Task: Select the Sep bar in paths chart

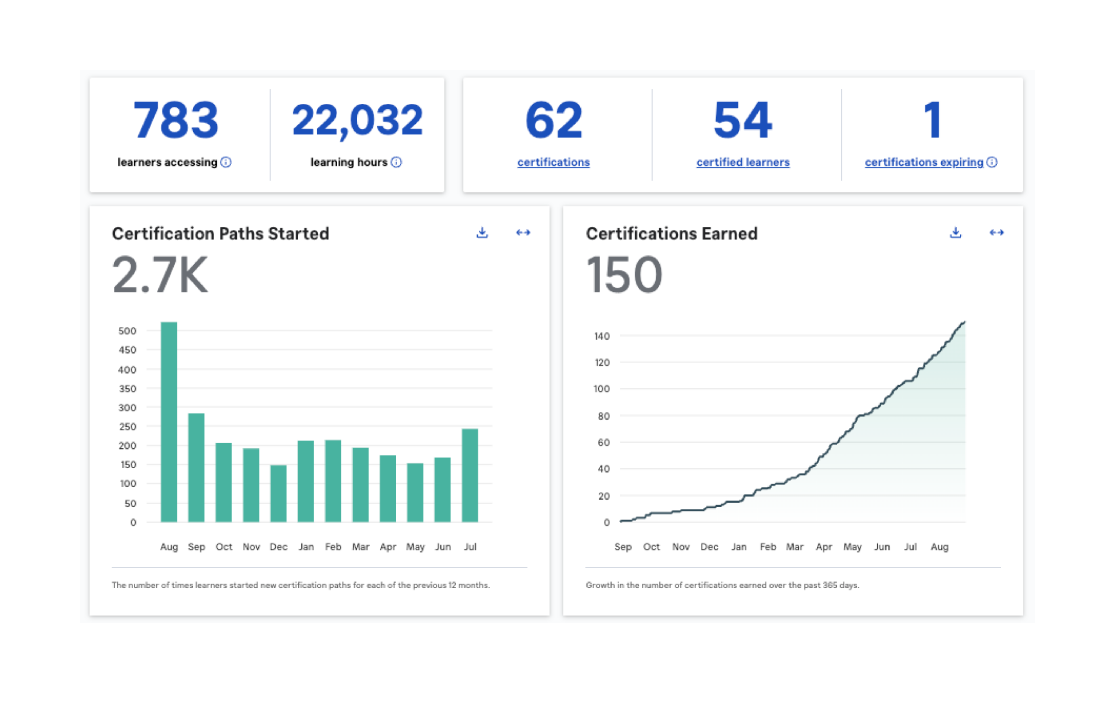Action: (x=196, y=468)
